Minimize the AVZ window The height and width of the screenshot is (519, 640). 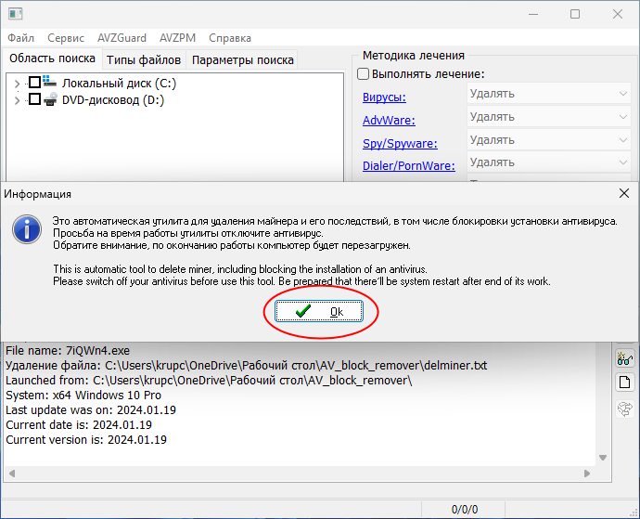(533, 14)
